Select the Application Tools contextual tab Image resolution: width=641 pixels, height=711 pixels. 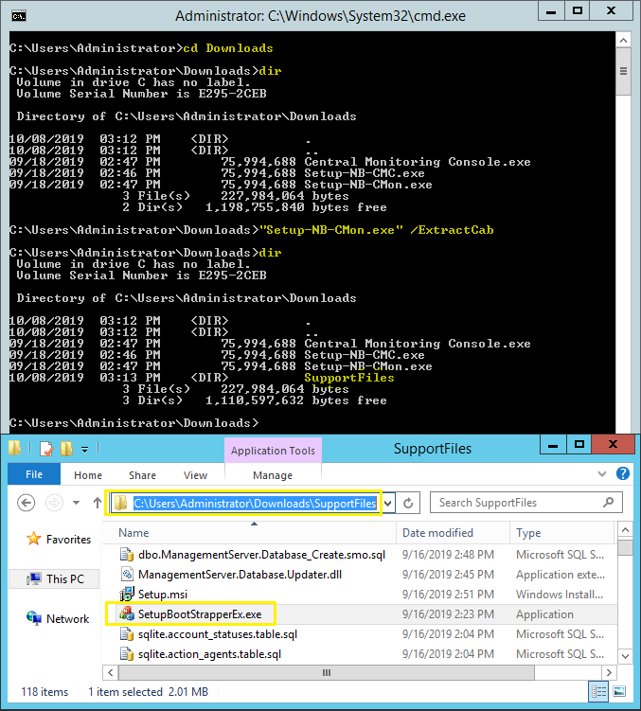[273, 451]
